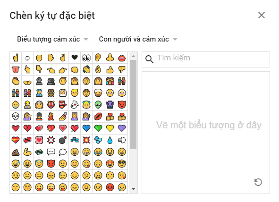
Task: Select the skull emoji
Action: click(x=16, y=117)
